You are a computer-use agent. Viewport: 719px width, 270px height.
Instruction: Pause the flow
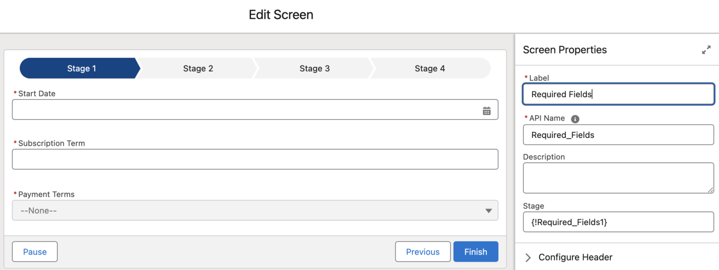click(x=34, y=251)
